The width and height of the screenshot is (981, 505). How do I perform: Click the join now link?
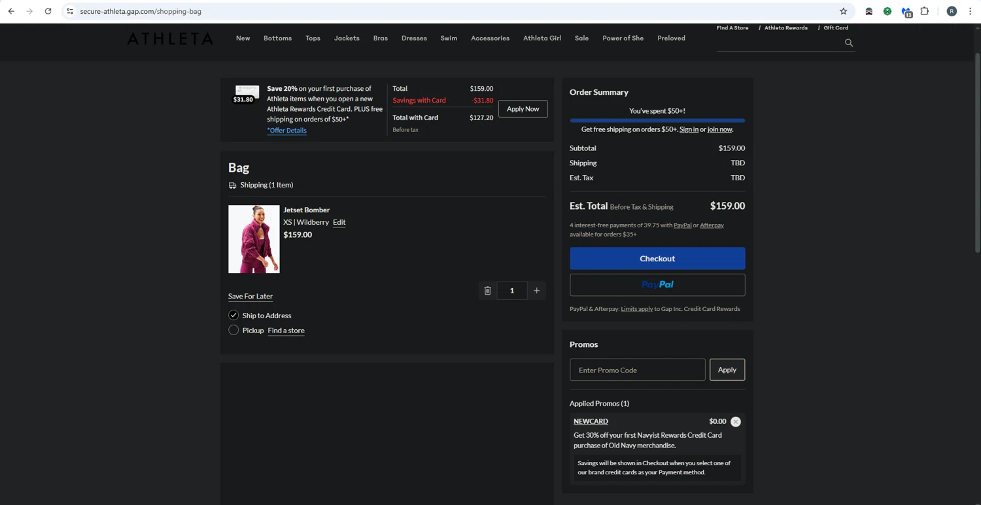[x=719, y=129]
